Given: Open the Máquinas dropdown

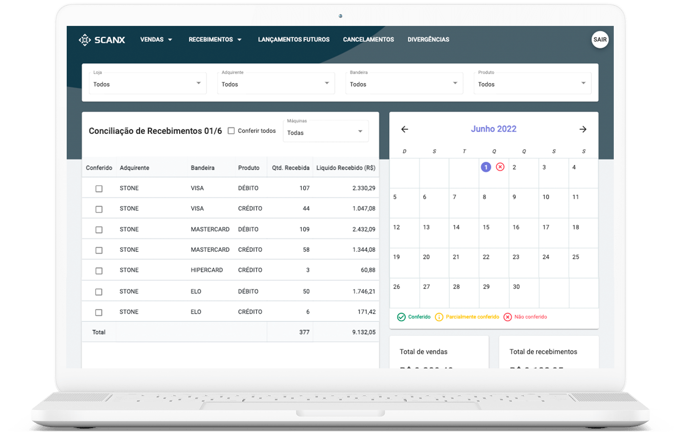Looking at the screenshot, I should point(326,131).
